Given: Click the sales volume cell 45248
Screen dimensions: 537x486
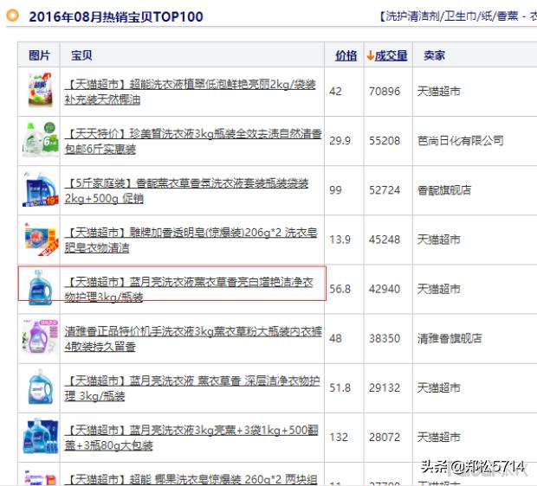Looking at the screenshot, I should (385, 240).
